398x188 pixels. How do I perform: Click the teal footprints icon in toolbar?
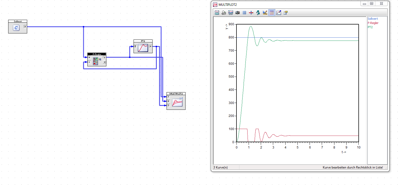pos(258,12)
